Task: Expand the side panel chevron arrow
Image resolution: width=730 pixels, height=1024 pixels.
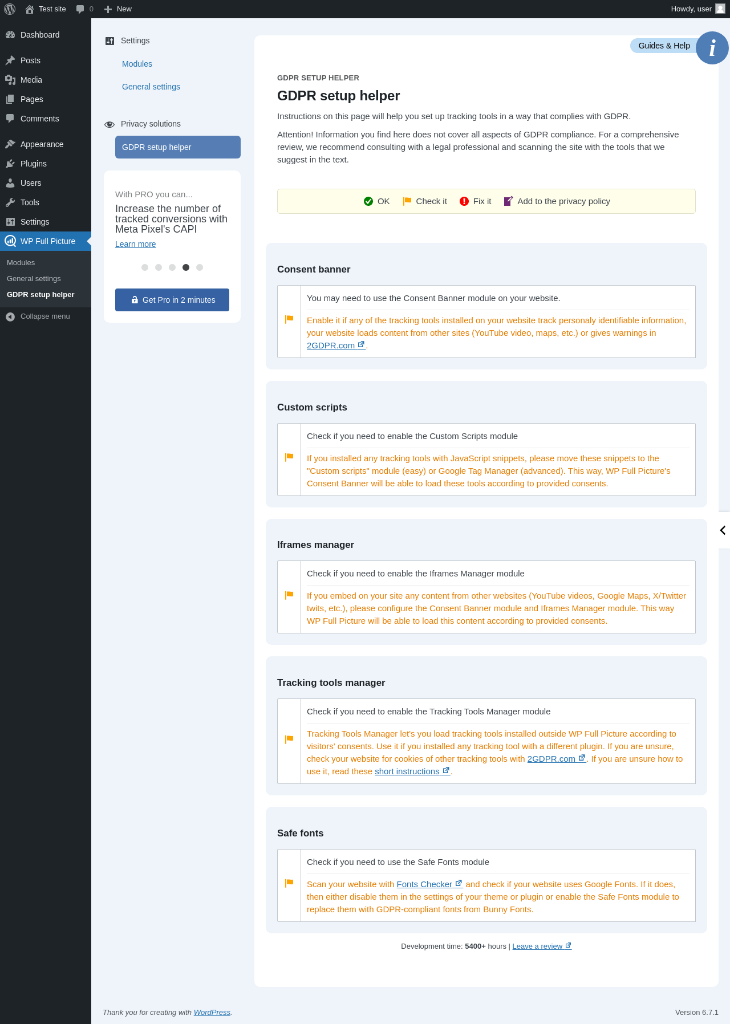Action: coord(723,530)
